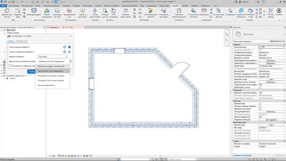The height and width of the screenshot is (161, 286).
Task: Click the Арматура как тело icon
Action: pyautogui.click(x=57, y=11)
